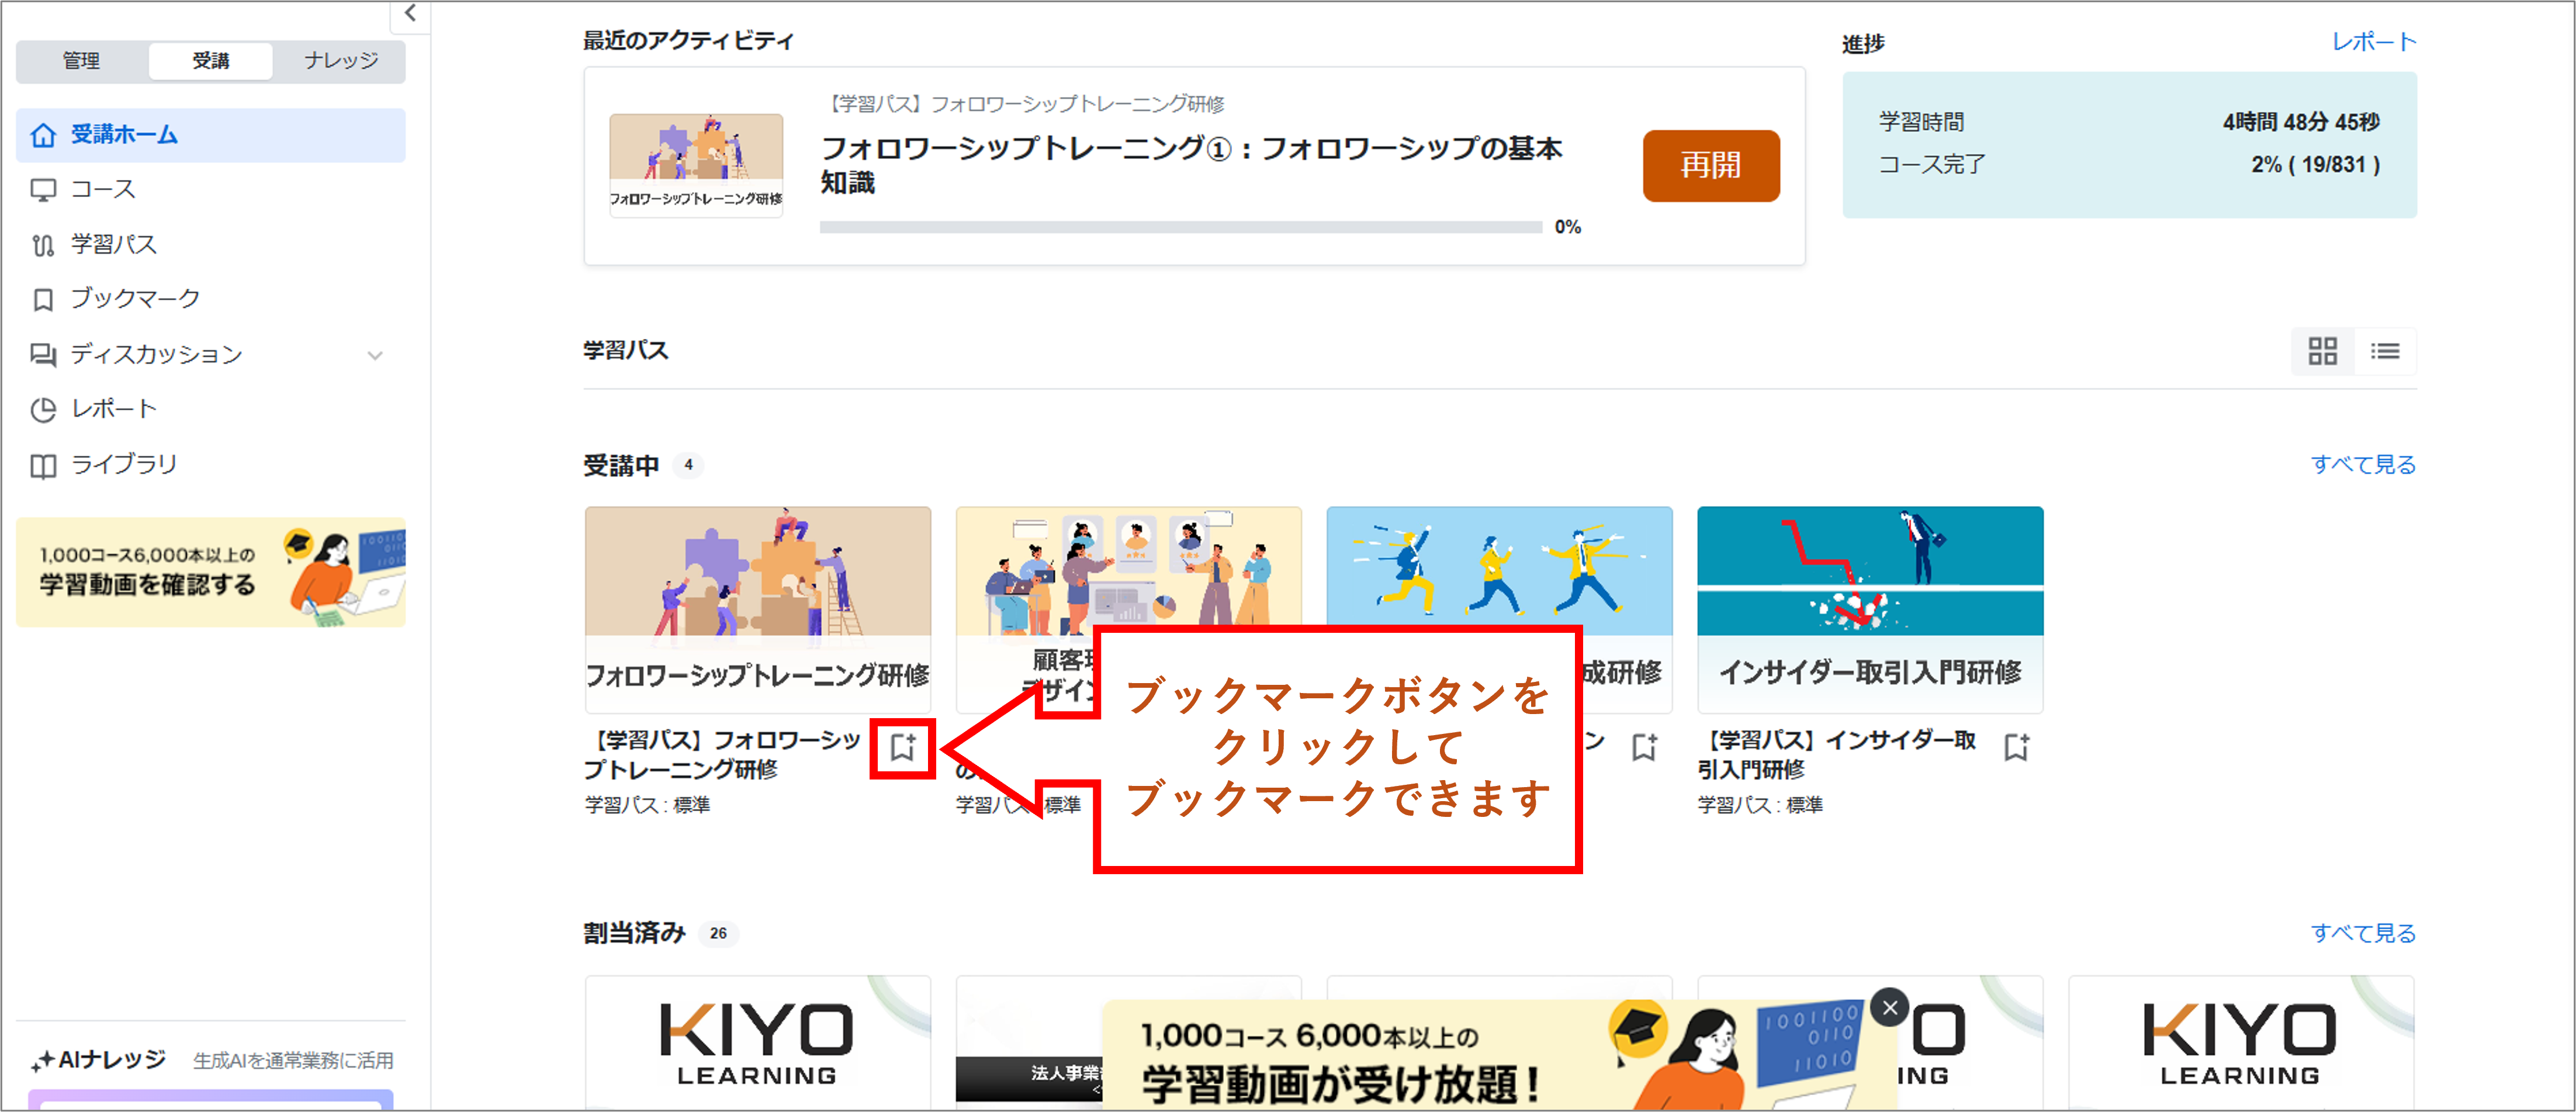Expand the ディスカッション sidebar menu

375,355
